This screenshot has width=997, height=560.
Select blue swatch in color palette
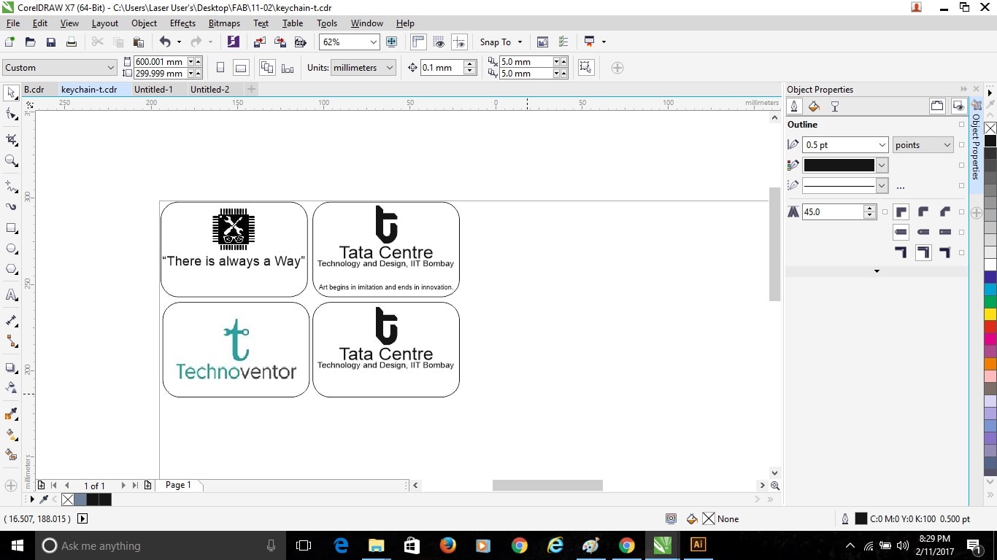tap(990, 277)
